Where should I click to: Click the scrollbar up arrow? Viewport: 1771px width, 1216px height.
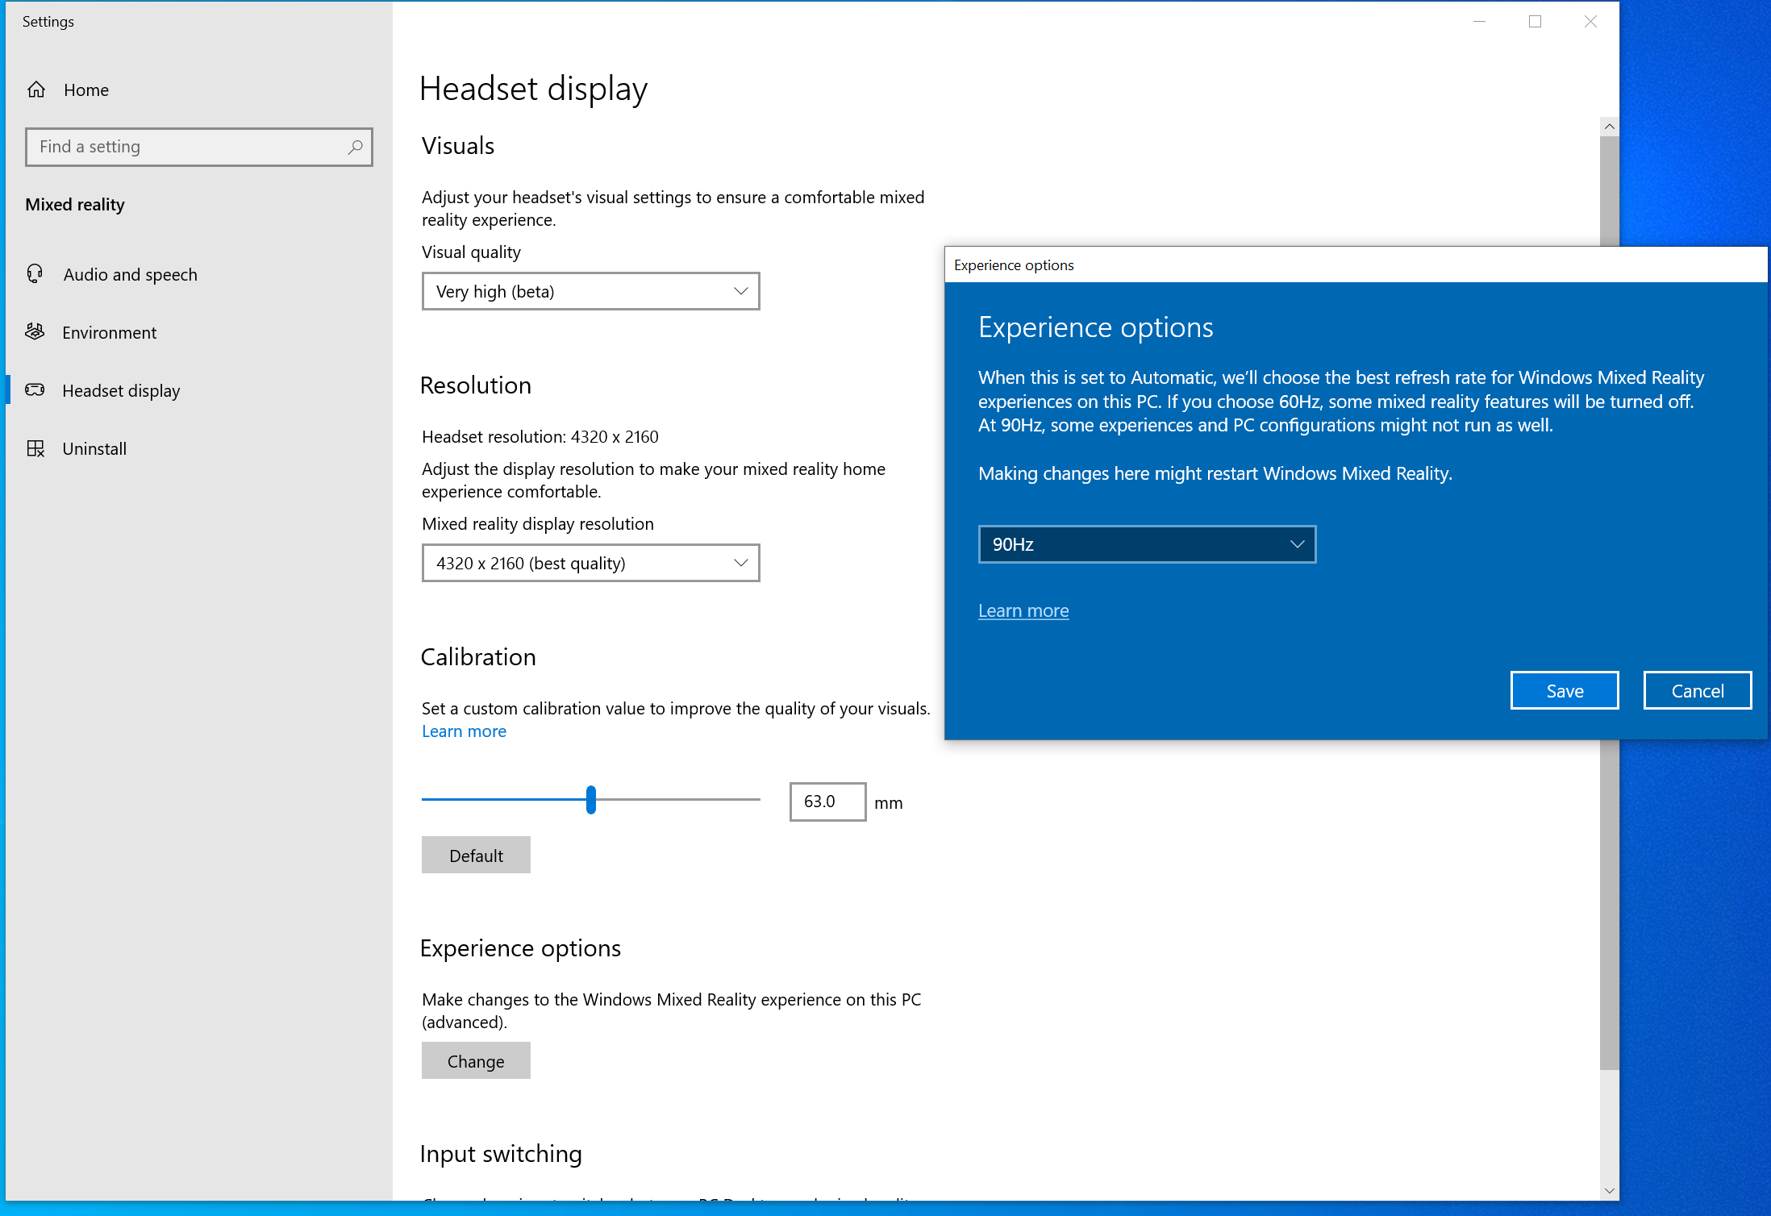pyautogui.click(x=1609, y=127)
